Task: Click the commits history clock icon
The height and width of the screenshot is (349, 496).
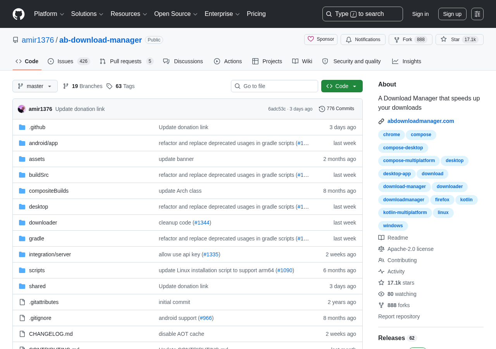Action: (x=322, y=109)
